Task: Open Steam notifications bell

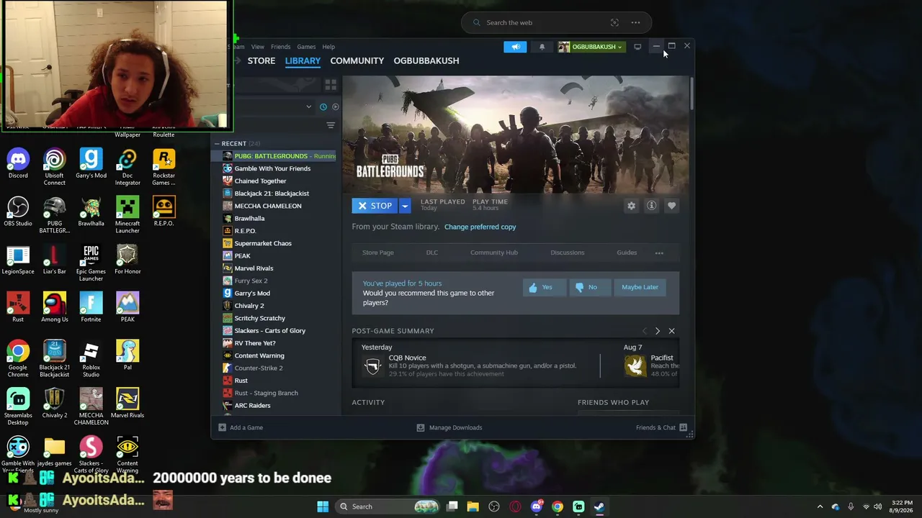Action: pos(542,47)
